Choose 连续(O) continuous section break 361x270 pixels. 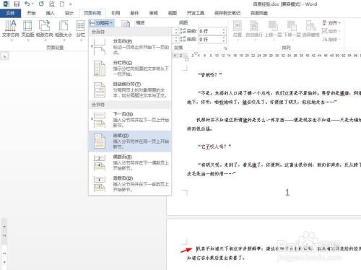pos(130,141)
